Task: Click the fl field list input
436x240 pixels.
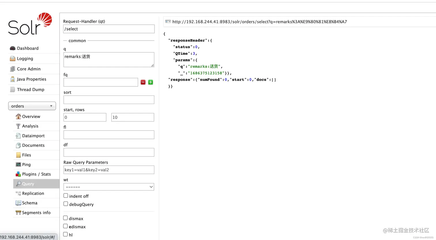Action: click(109, 135)
